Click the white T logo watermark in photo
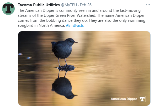 pyautogui.click(x=142, y=99)
